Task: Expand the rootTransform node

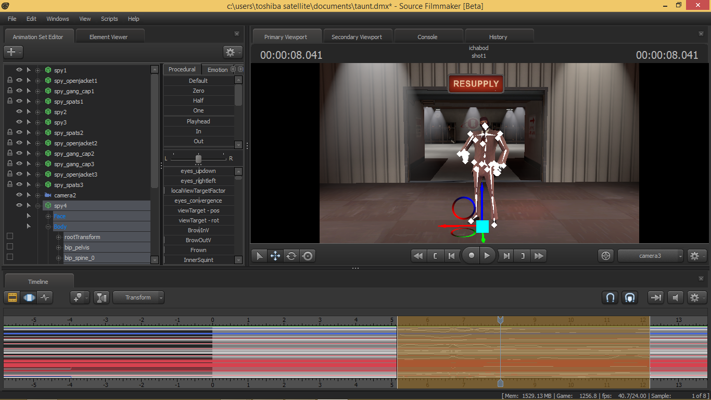Action: click(x=59, y=237)
